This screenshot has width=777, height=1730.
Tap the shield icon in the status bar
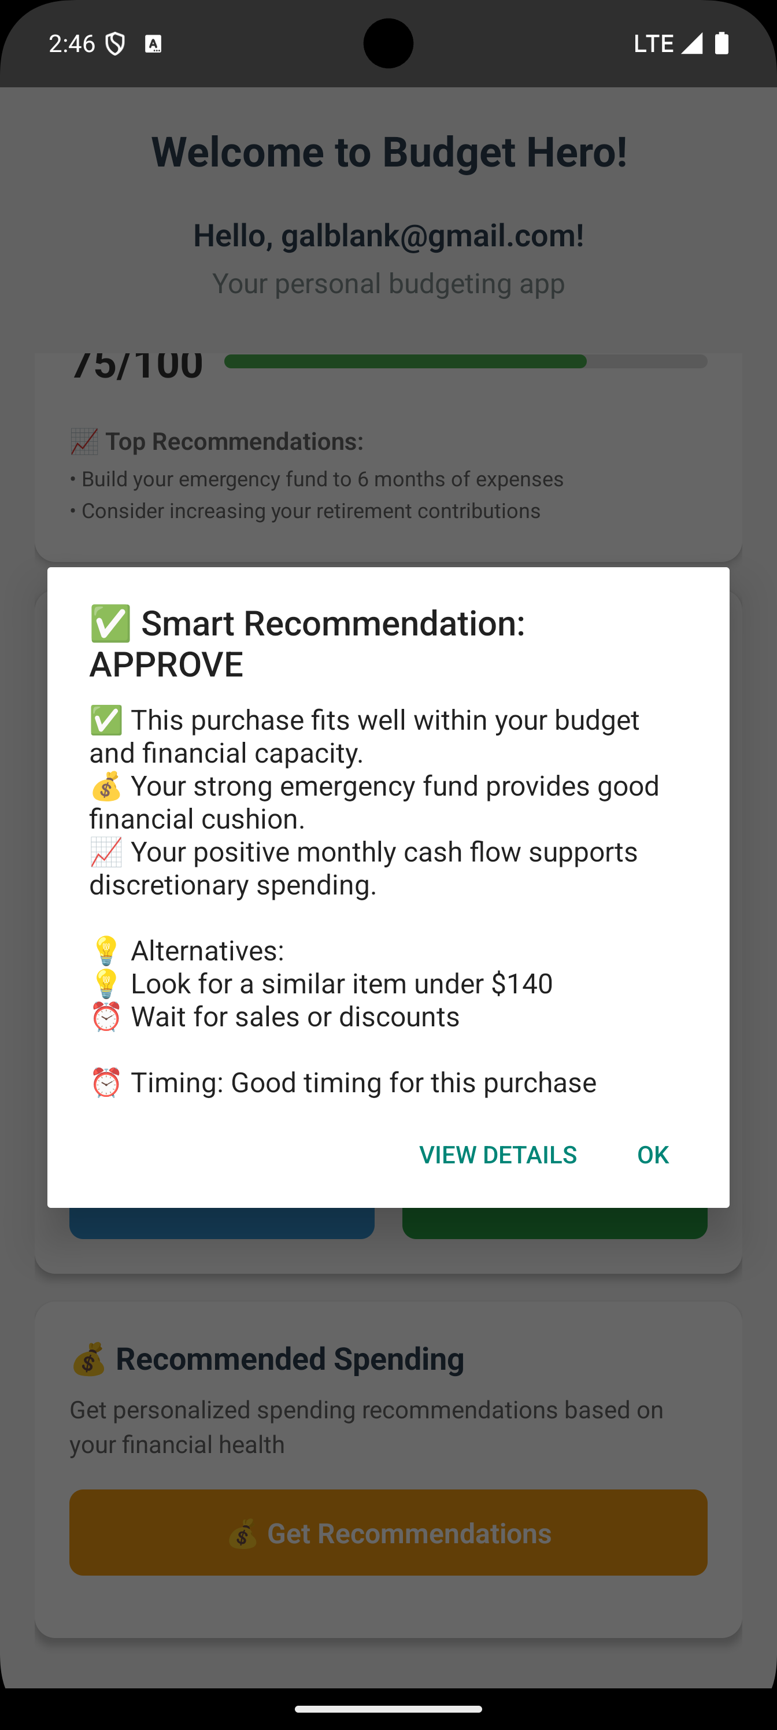pos(116,45)
